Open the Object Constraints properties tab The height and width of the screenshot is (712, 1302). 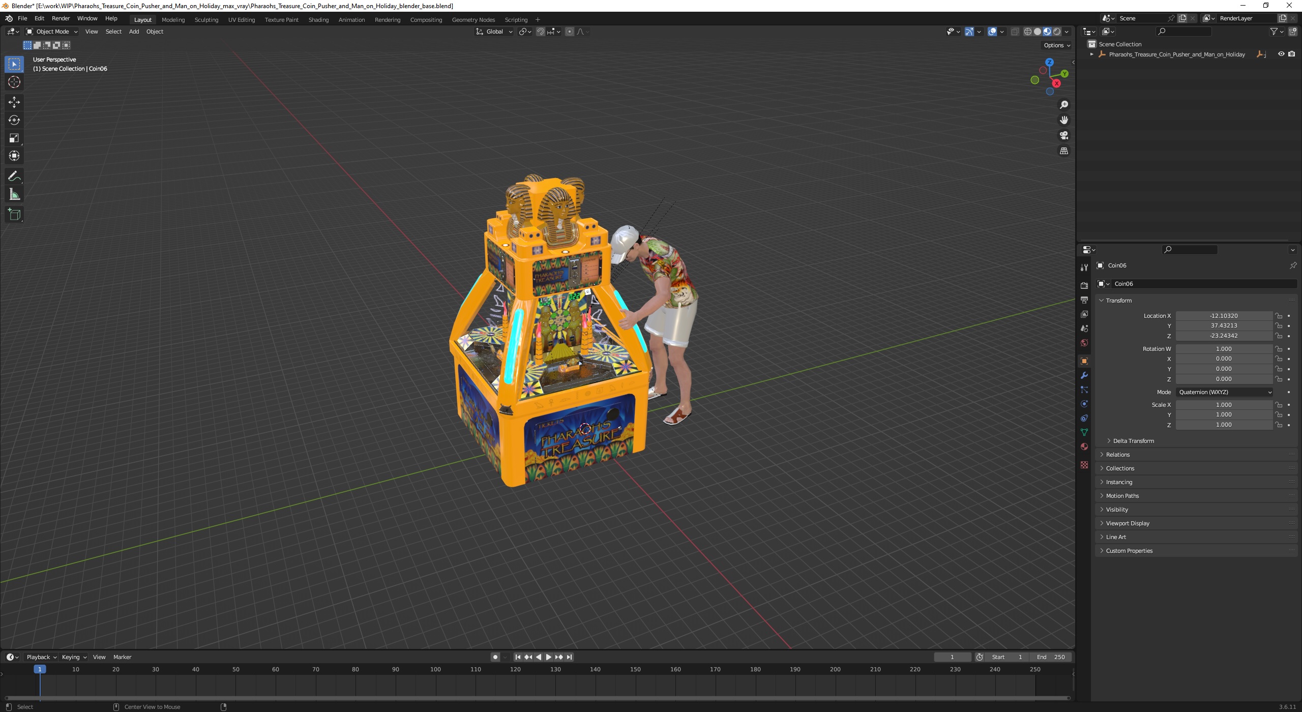(x=1084, y=418)
